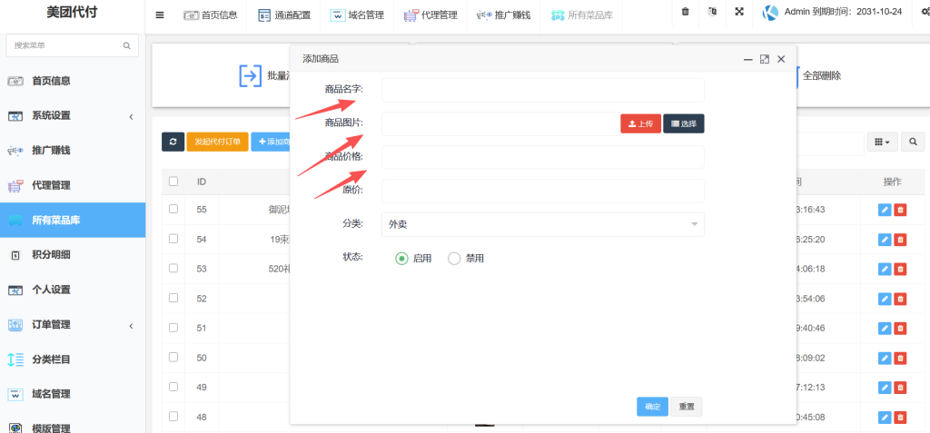Click the 商品名字 input field
The image size is (930, 433).
tap(543, 90)
